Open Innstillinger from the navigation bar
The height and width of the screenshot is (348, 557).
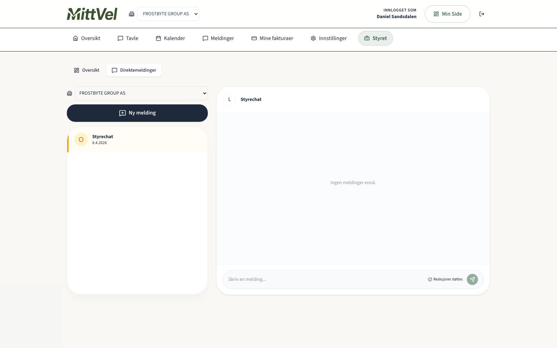click(329, 38)
